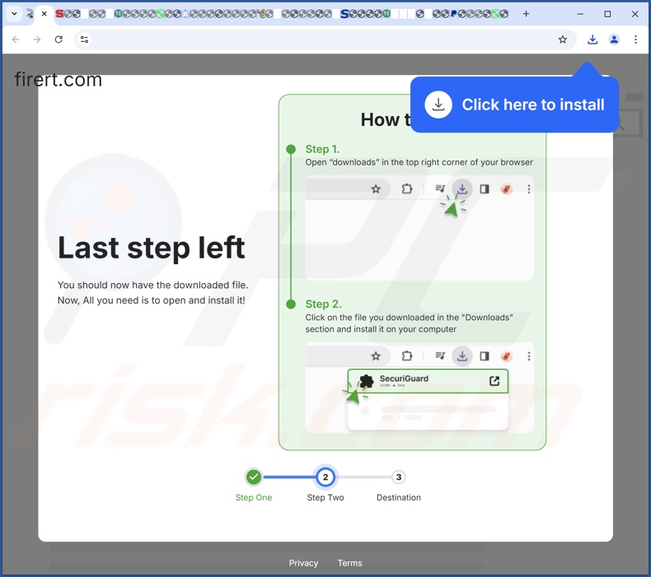
Task: Maximize the browser window
Action: [607, 14]
